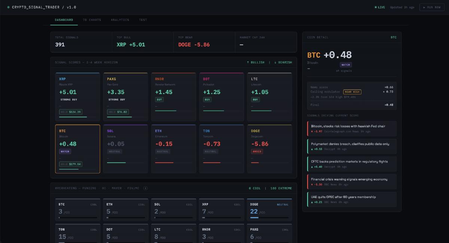
Task: Click the red down triangle showing -1.30
Action: click(312, 184)
